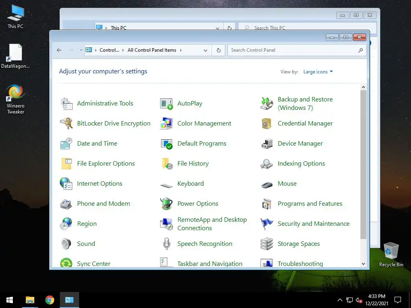Click the Taskbar and Navigation link text
Viewport: 411px width, 308px height.
click(210, 263)
